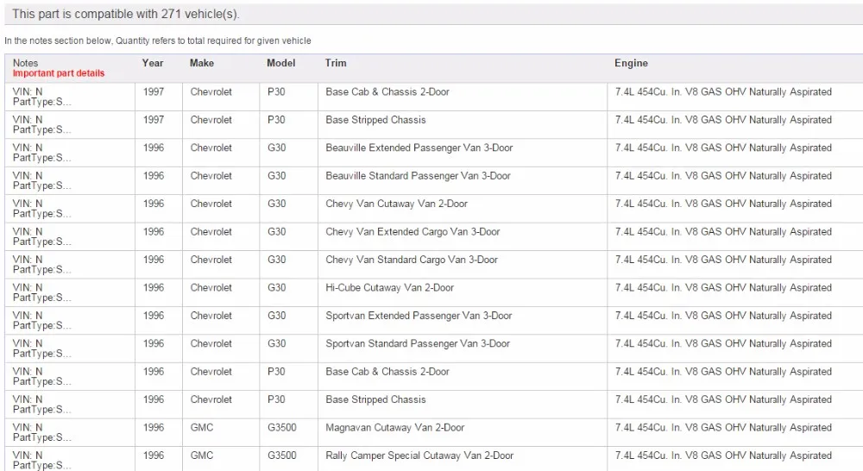The width and height of the screenshot is (863, 471).
Task: Click the Notes column header
Action: point(25,63)
